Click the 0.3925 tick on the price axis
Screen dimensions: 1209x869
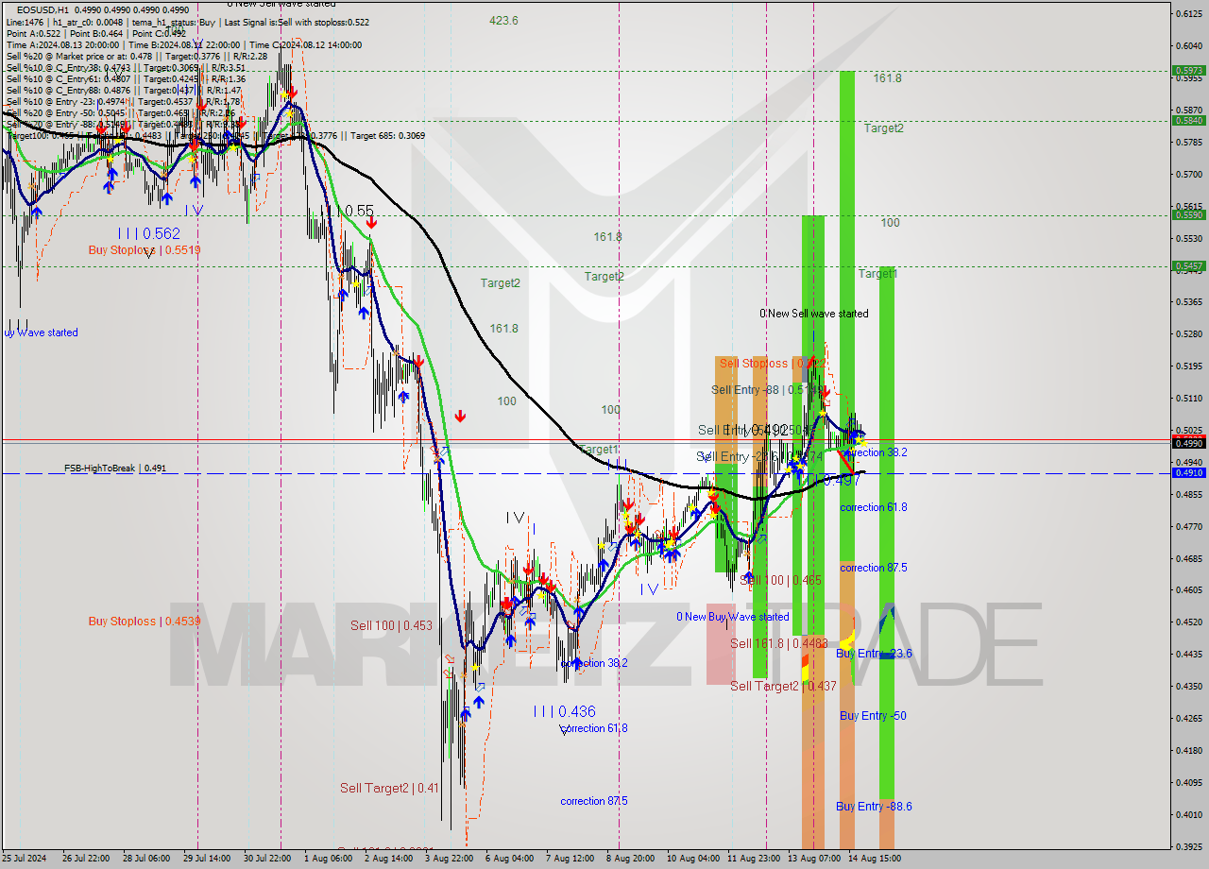pyautogui.click(x=1188, y=846)
